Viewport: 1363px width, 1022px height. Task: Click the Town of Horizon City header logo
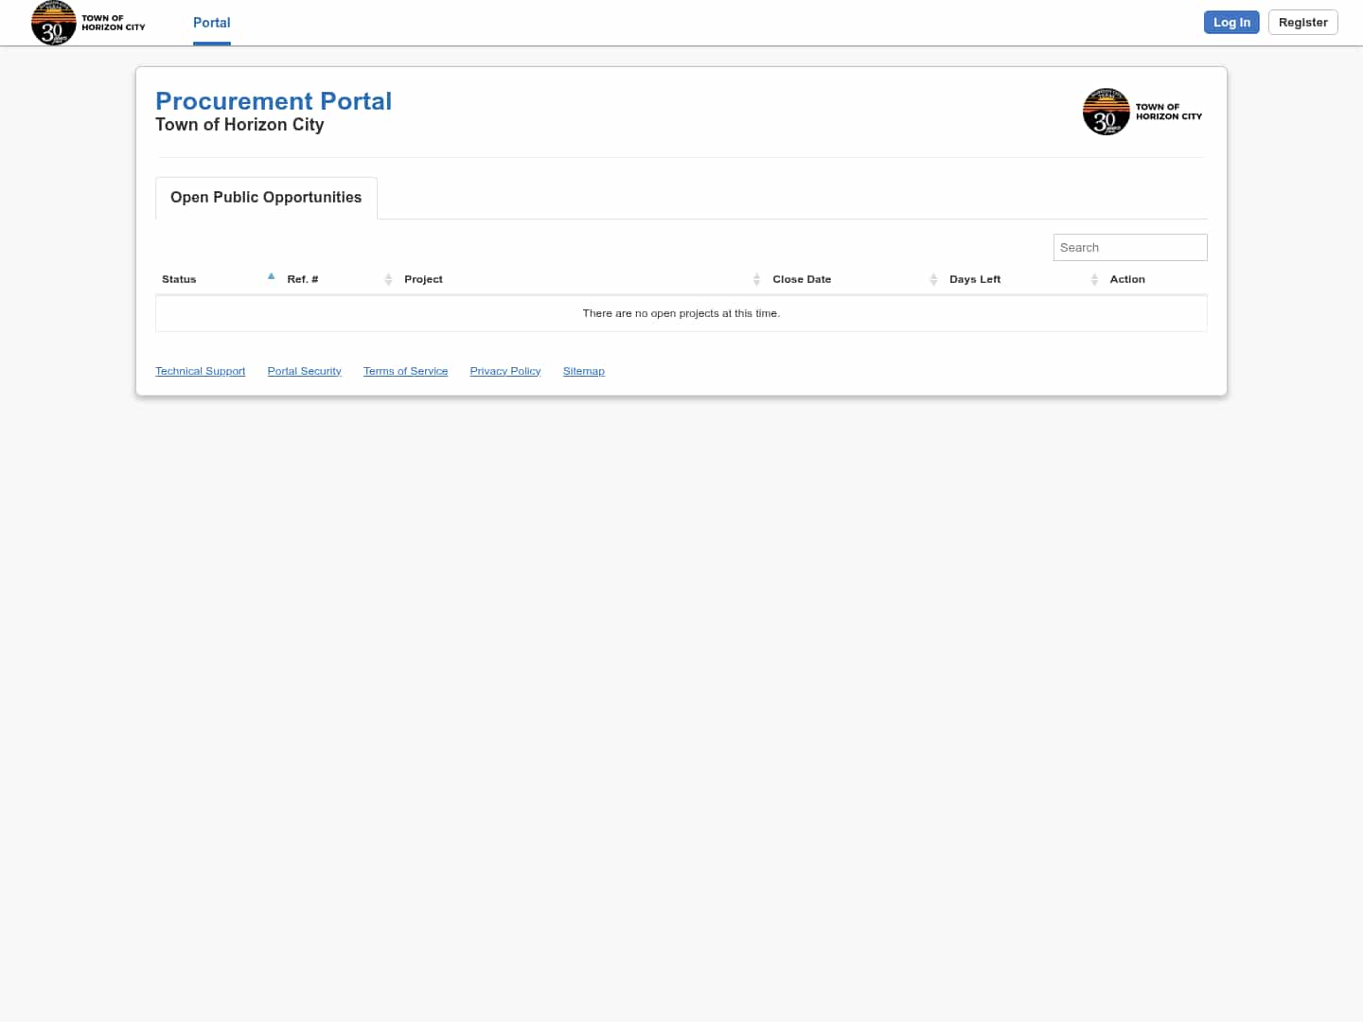(x=88, y=23)
